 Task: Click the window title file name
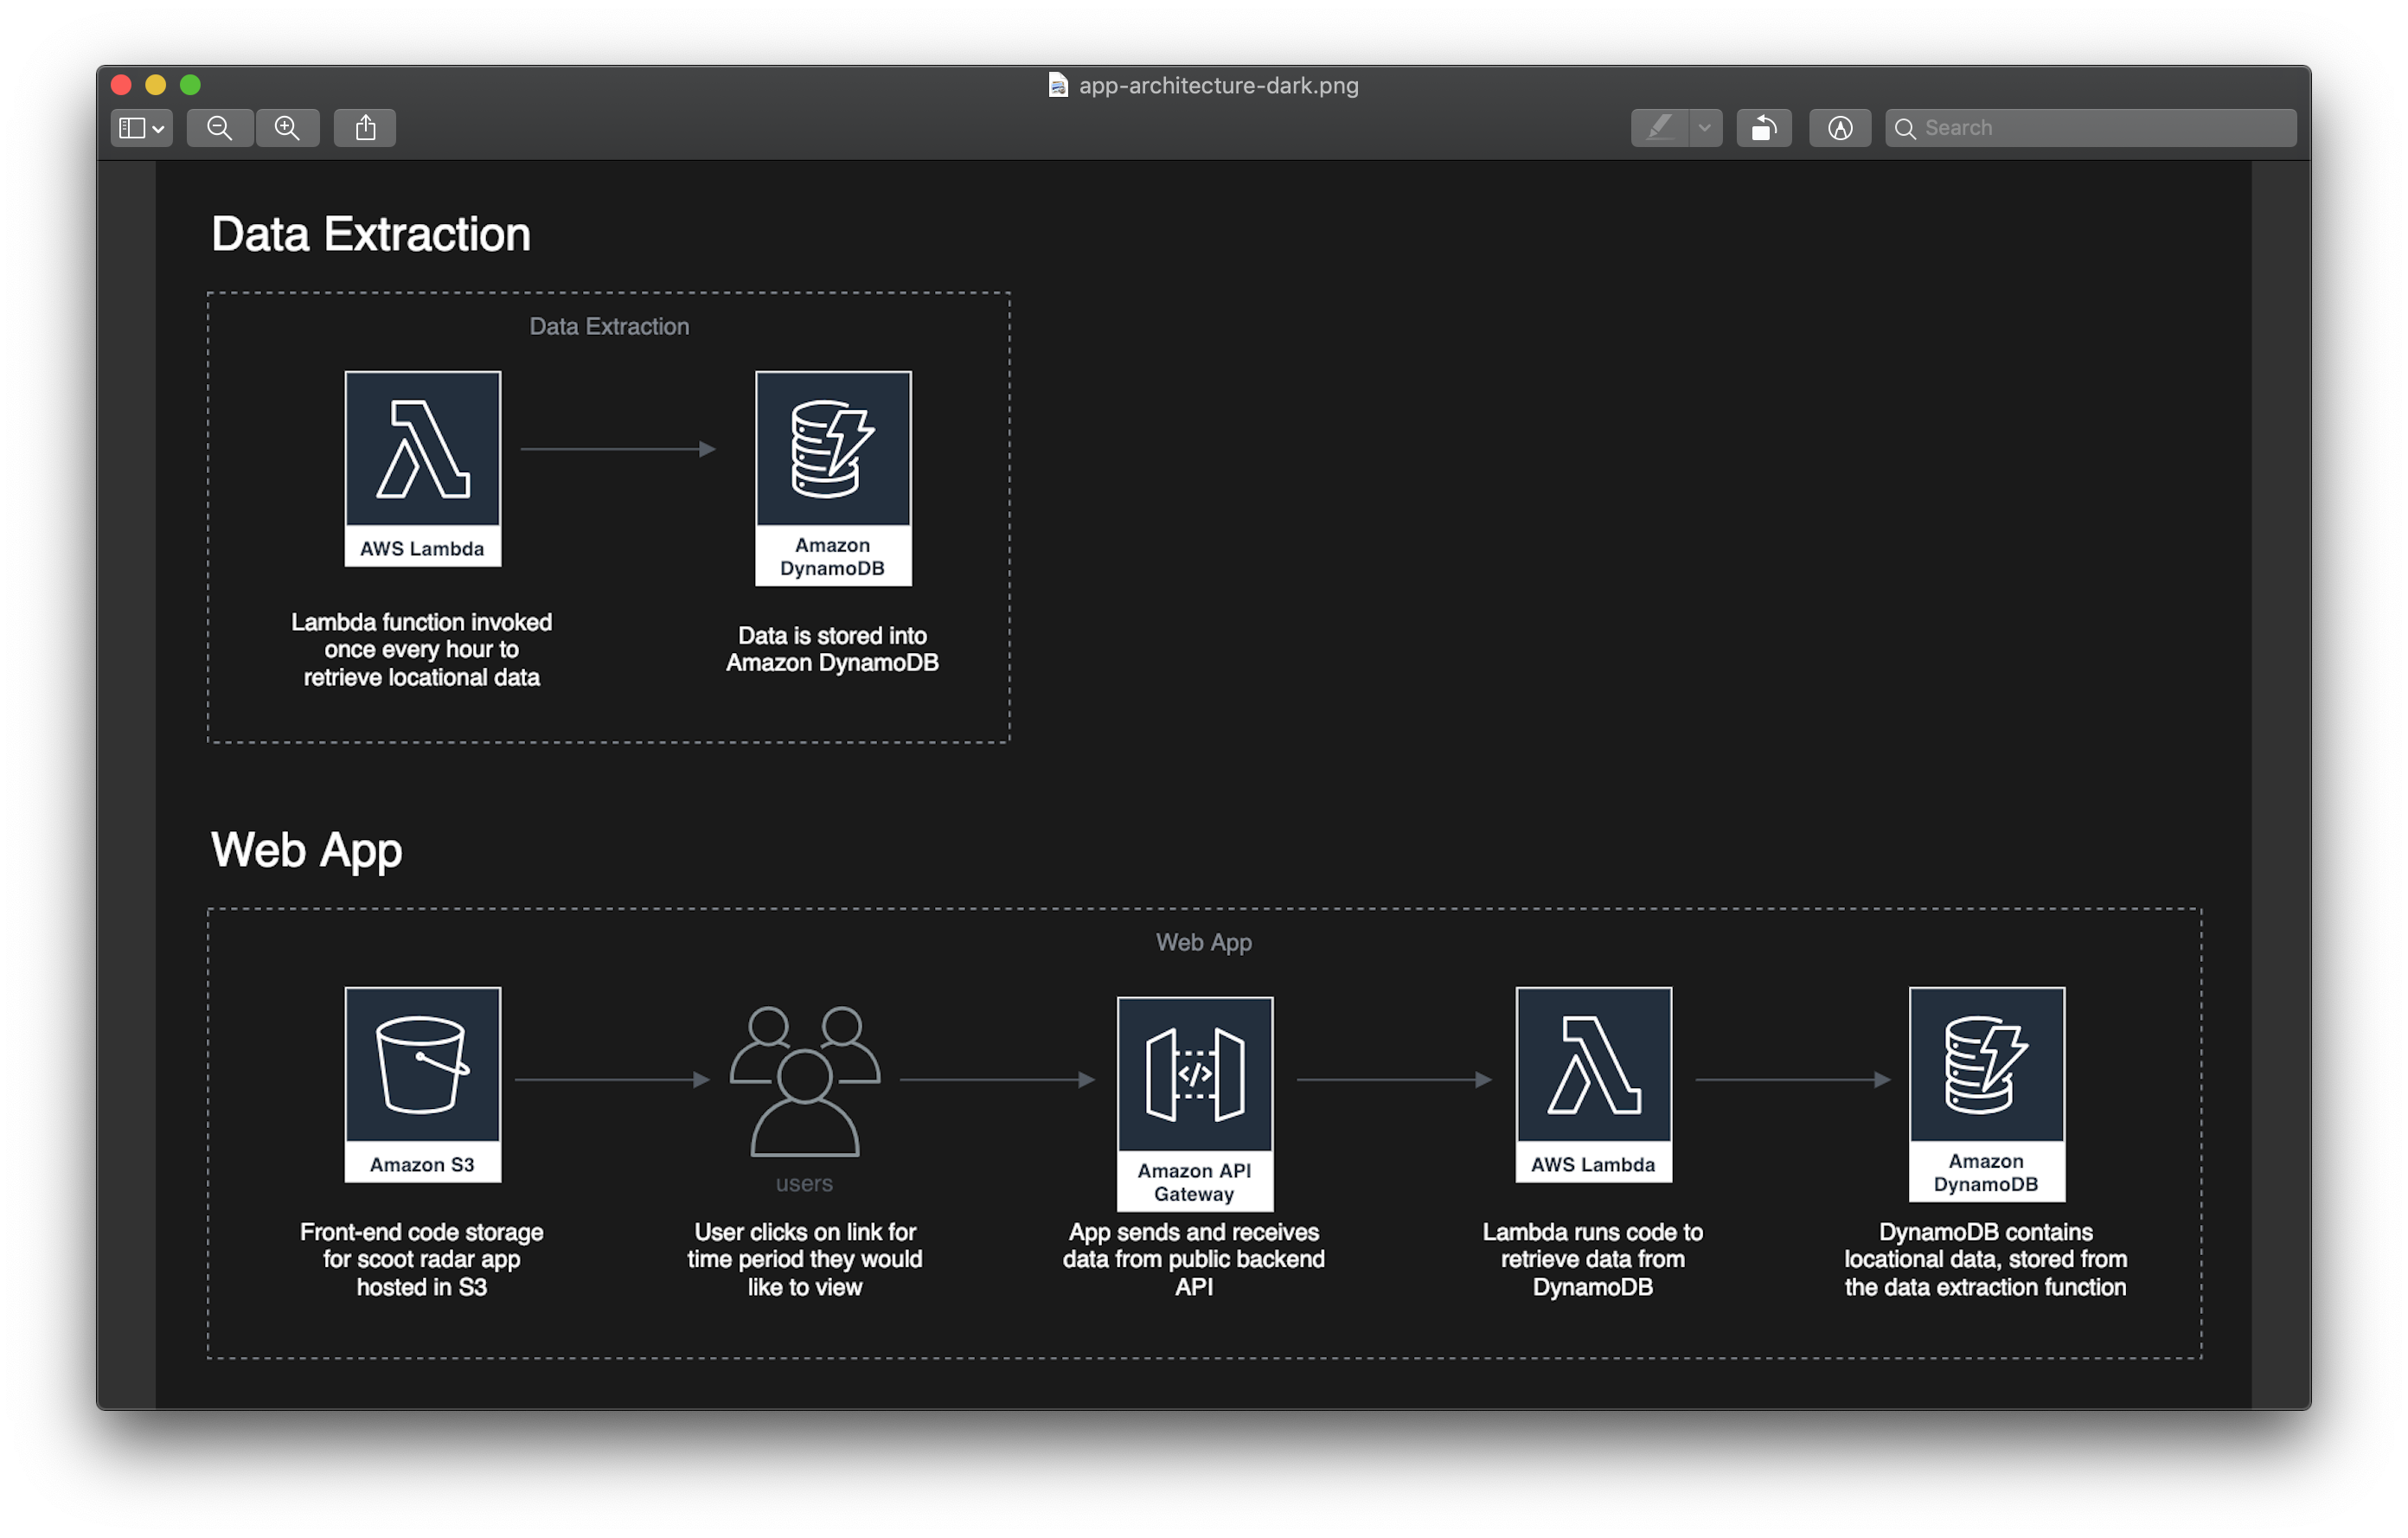[1218, 85]
